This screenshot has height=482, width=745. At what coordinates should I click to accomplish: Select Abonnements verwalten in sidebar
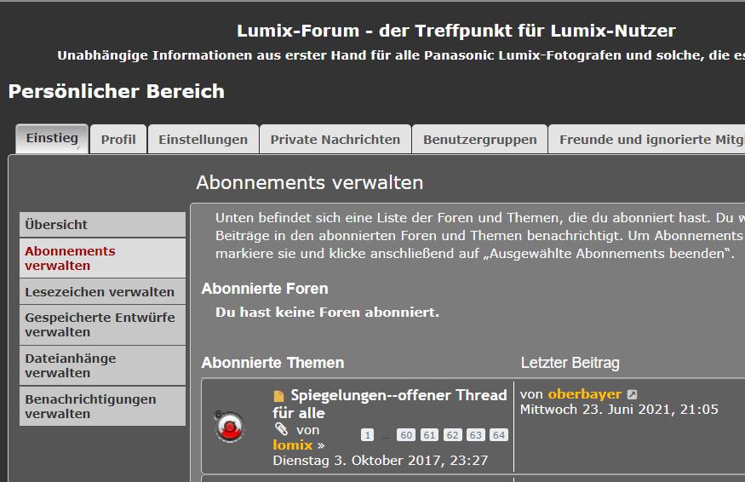pyautogui.click(x=103, y=258)
